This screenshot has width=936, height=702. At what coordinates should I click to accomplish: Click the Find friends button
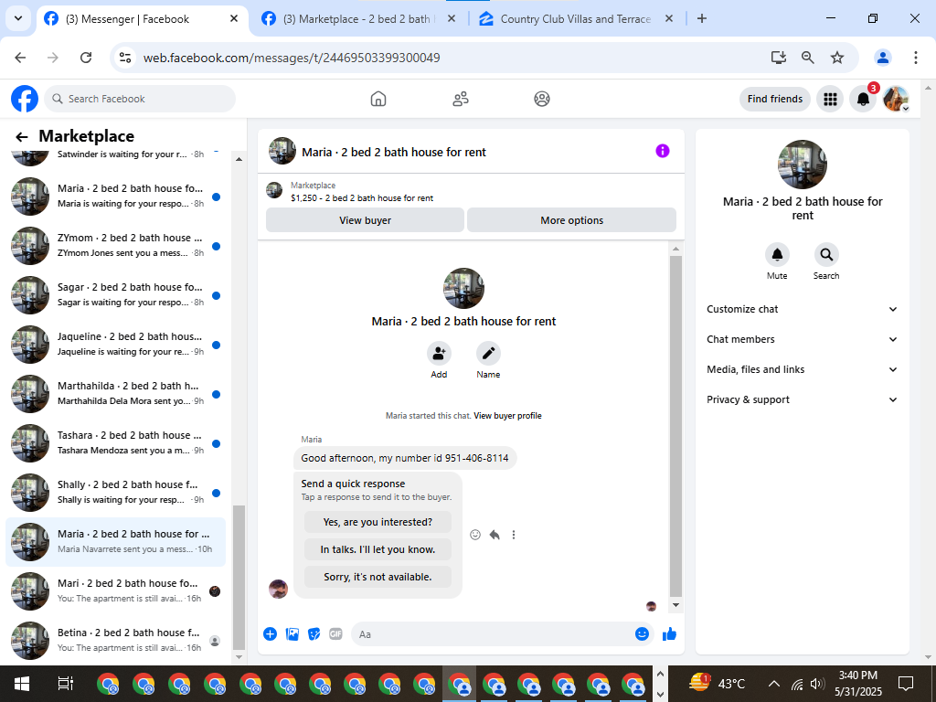775,99
